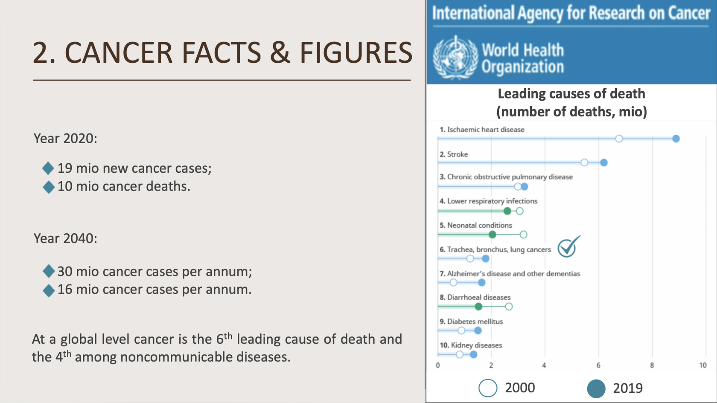717x403 pixels.
Task: Click the filled green marker for Neonatal conditions
Action: (493, 235)
